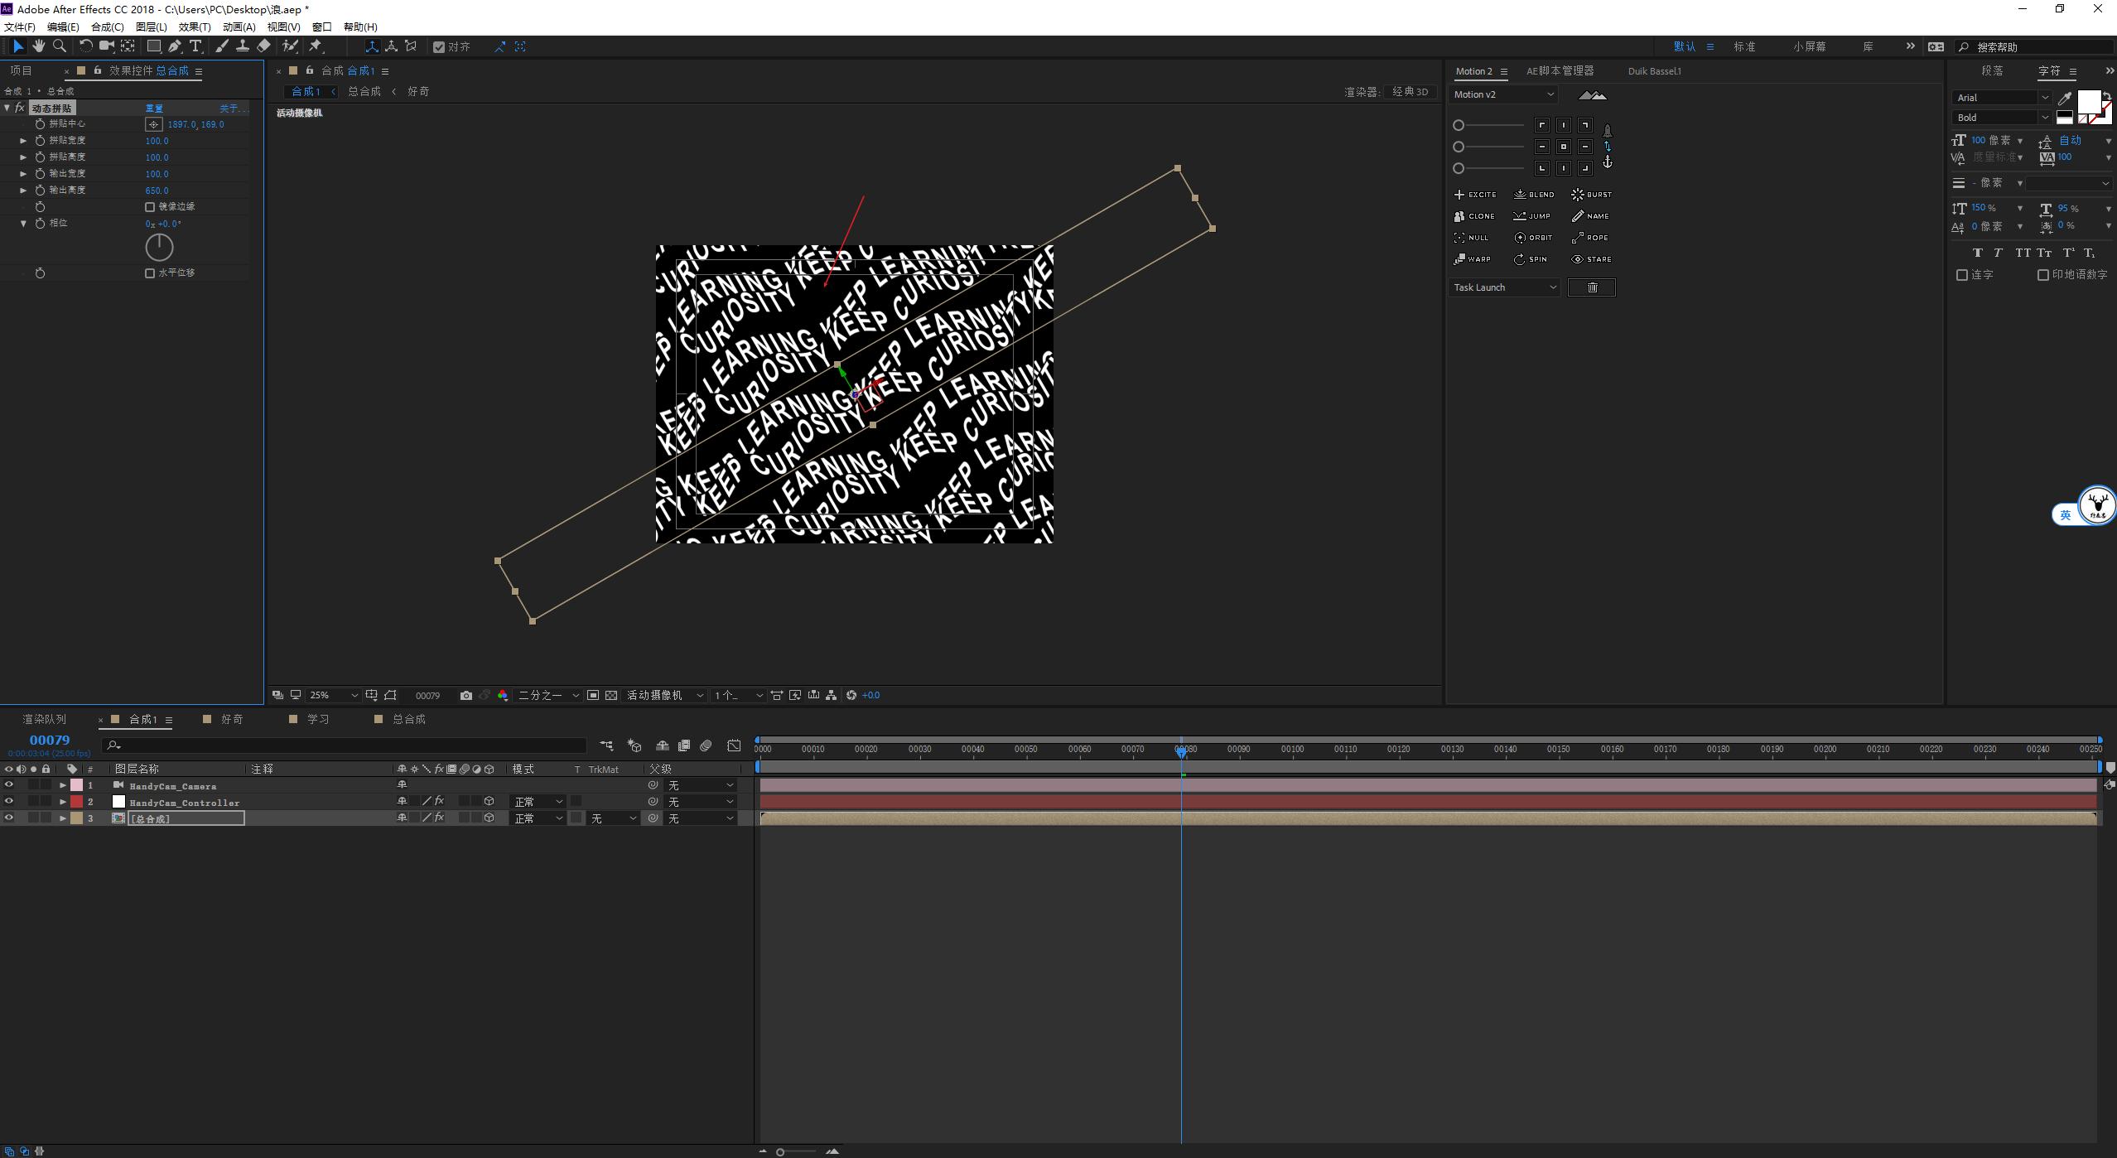This screenshot has height=1158, width=2117.
Task: Switch to the 好奇 timeline tab
Action: [x=231, y=719]
